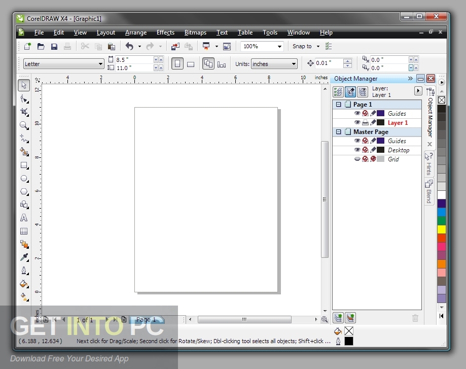Select the Freehand tool

(24, 139)
